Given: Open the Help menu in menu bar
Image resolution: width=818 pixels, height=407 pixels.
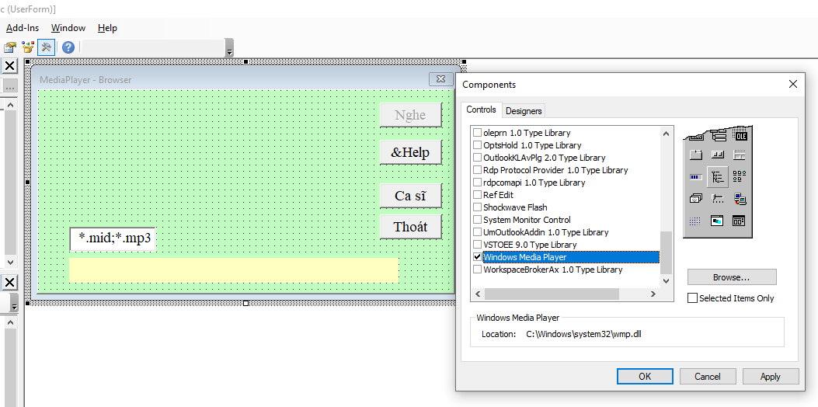Looking at the screenshot, I should click(107, 28).
